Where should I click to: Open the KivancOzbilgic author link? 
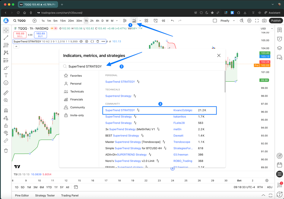(183, 110)
